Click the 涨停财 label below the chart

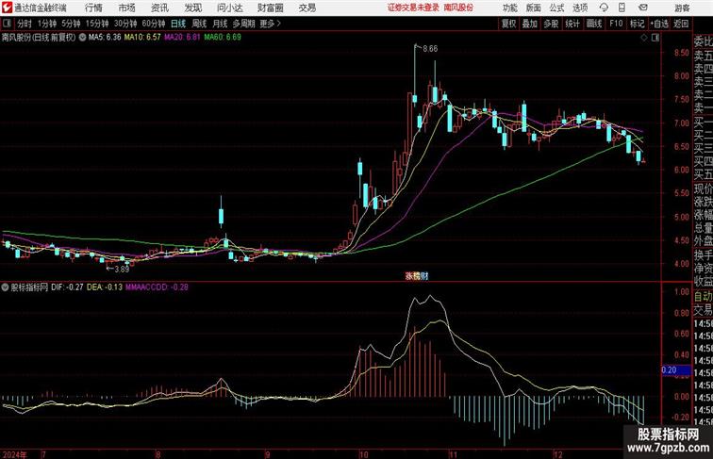coord(417,275)
